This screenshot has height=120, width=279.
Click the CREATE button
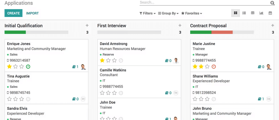point(14,13)
